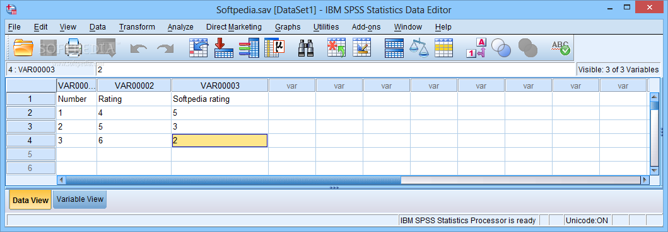Open the Graphs menu
Viewport: 668px width, 232px height.
(x=288, y=27)
